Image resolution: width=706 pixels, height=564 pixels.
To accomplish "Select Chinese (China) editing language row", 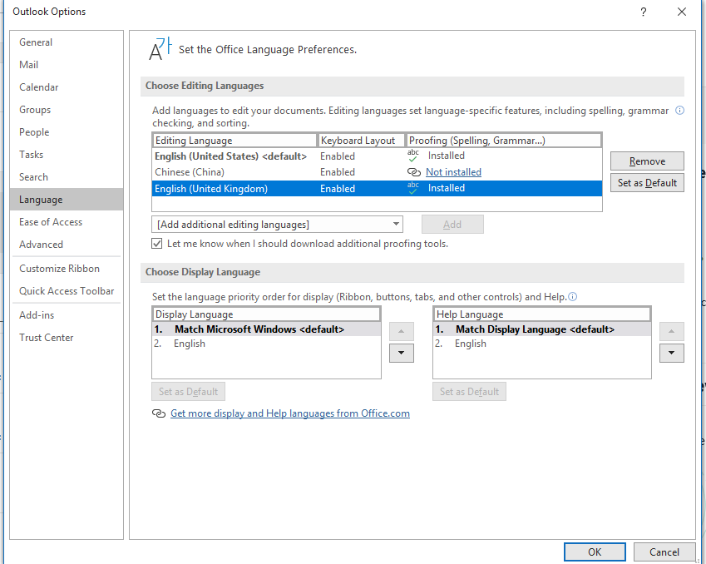I will tap(377, 172).
